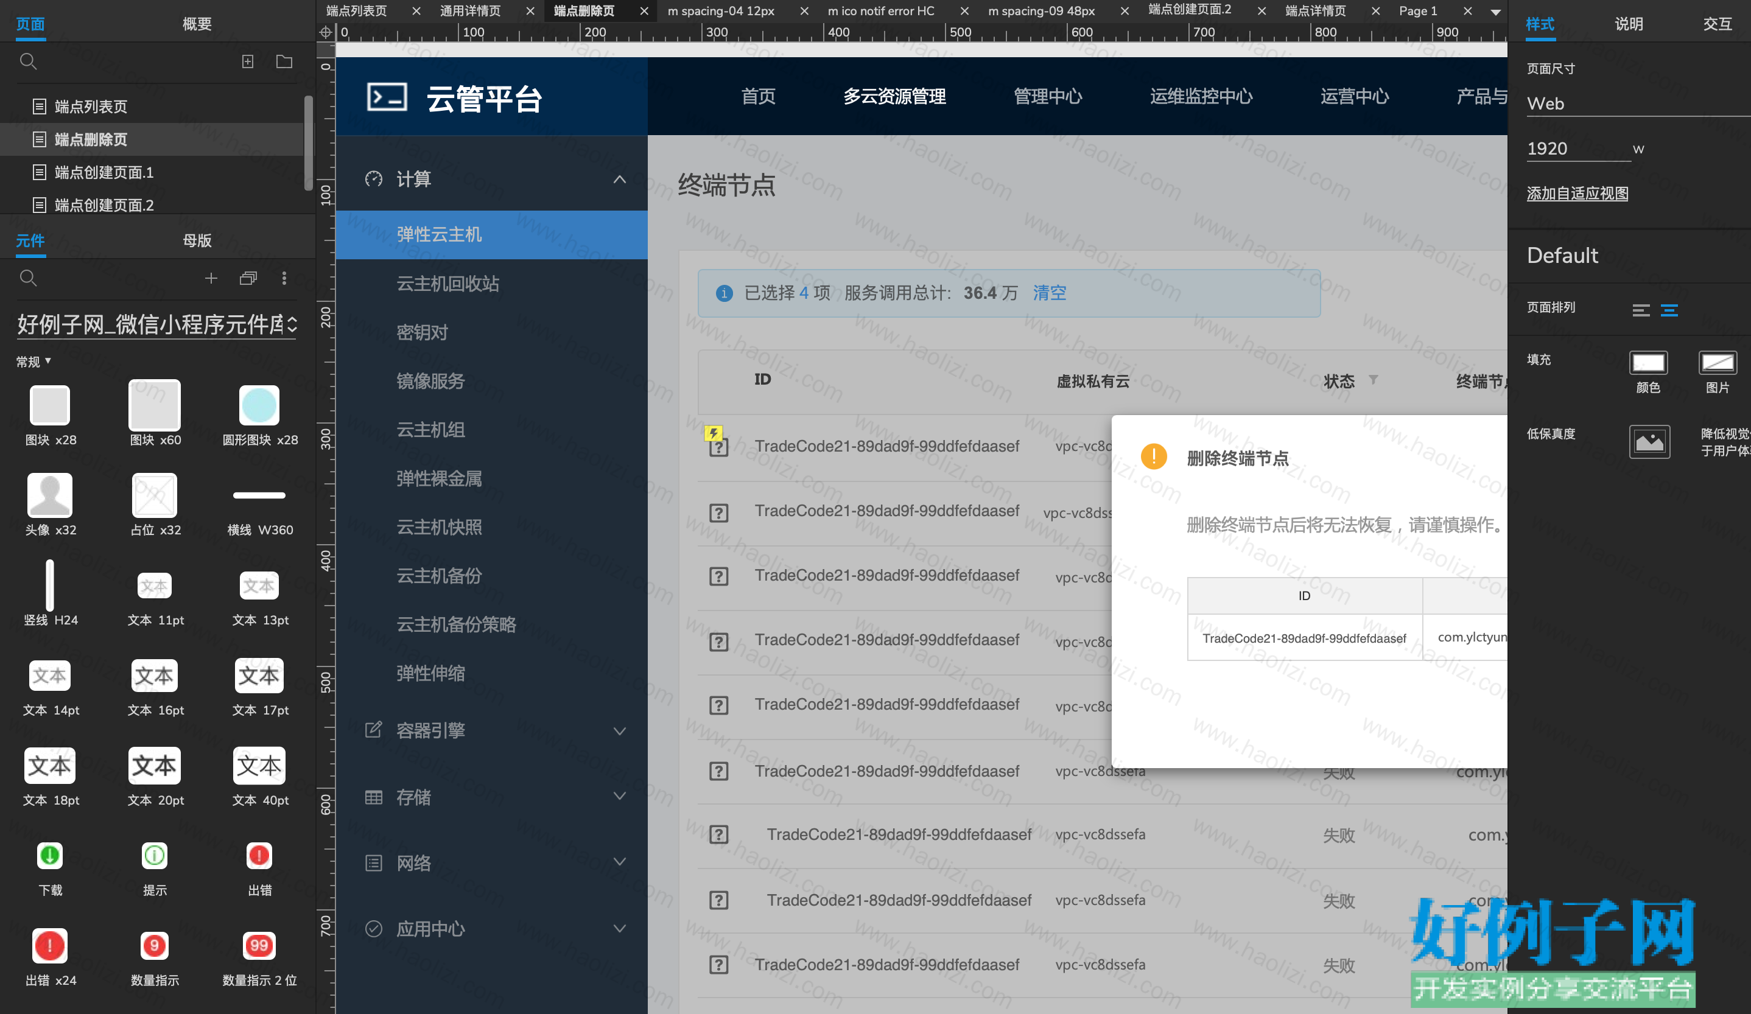
Task: Toggle the checkbox in the fourth table row
Action: [718, 642]
